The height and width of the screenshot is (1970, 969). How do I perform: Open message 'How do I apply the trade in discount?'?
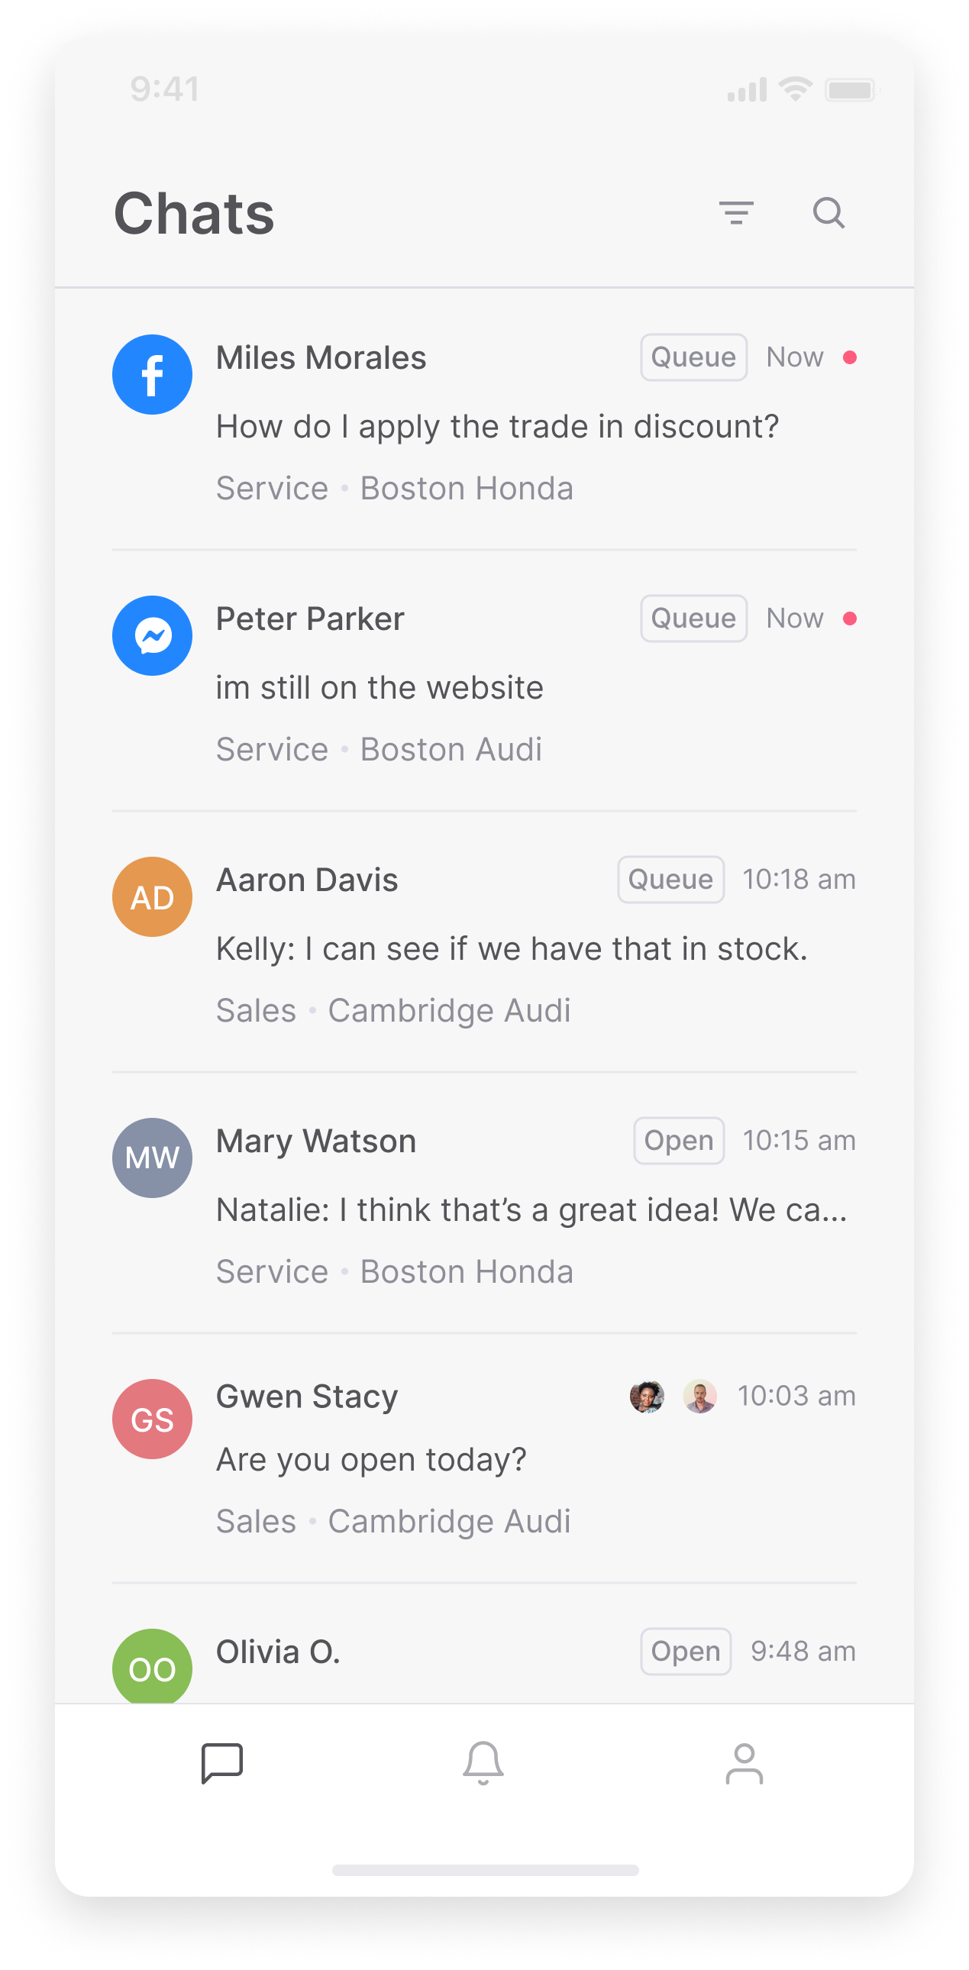497,427
